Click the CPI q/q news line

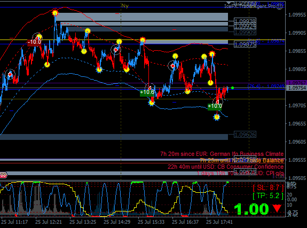click(x=240, y=173)
